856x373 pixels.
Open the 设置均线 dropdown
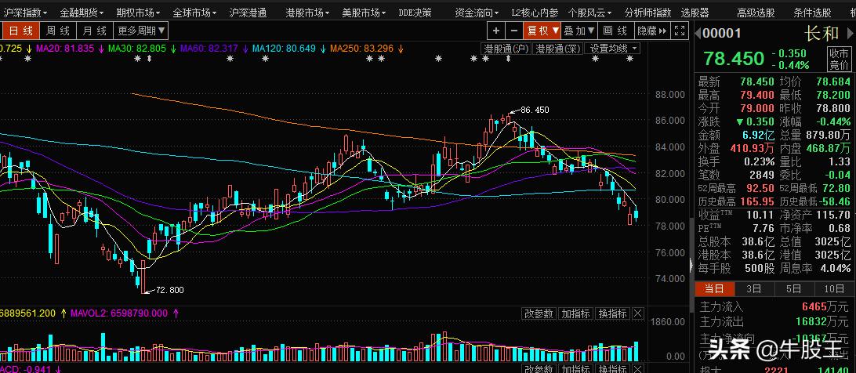(x=612, y=49)
